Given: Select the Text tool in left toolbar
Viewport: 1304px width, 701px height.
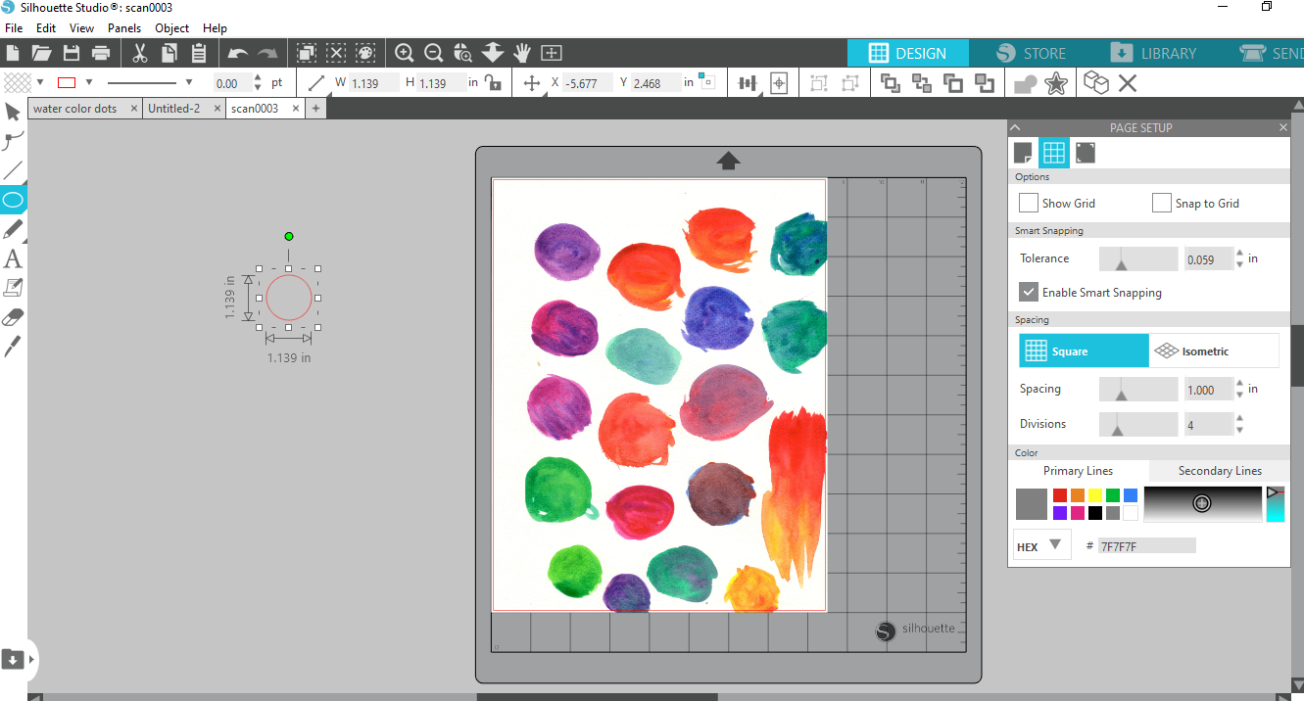Looking at the screenshot, I should [x=13, y=258].
